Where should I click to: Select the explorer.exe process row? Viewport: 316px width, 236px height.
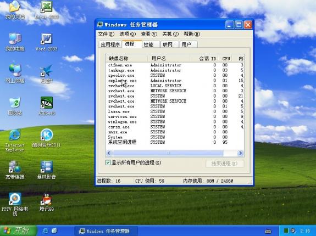pos(175,81)
